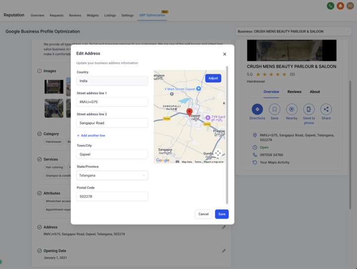
Task: Click the map keyboard shortcuts icon
Action: click(178, 162)
